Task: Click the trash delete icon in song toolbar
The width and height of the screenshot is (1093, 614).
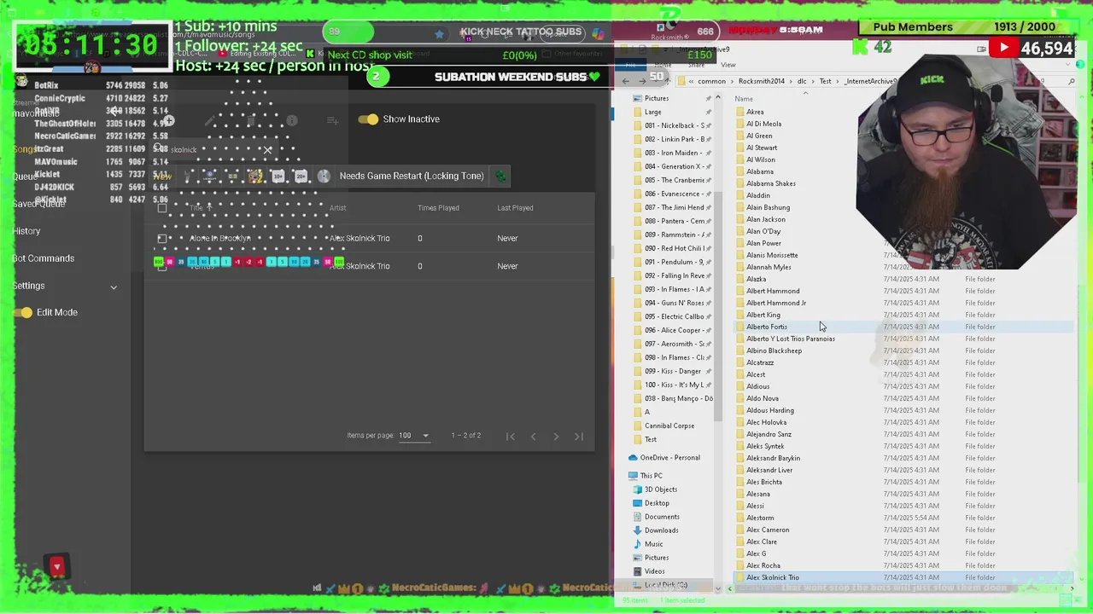Action: click(x=250, y=120)
